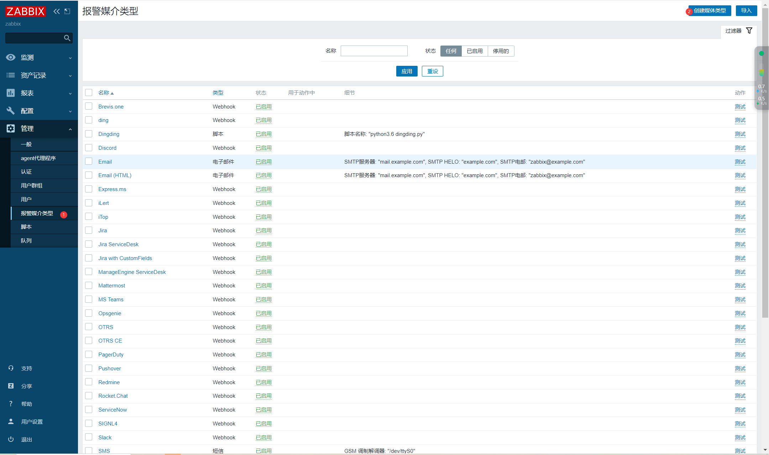Click the 重设 filter button
Image resolution: width=769 pixels, height=455 pixels.
click(433, 71)
